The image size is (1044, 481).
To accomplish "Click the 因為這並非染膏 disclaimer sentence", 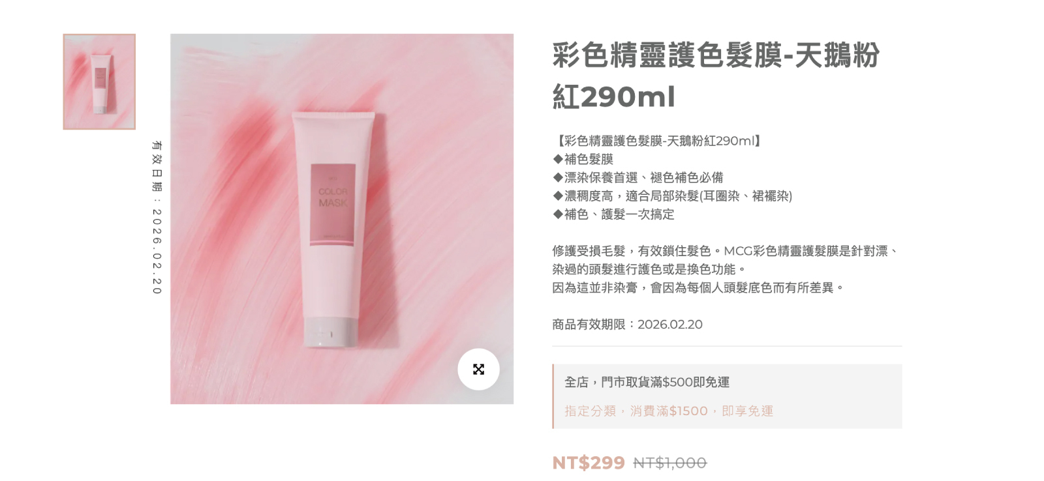I will [698, 288].
